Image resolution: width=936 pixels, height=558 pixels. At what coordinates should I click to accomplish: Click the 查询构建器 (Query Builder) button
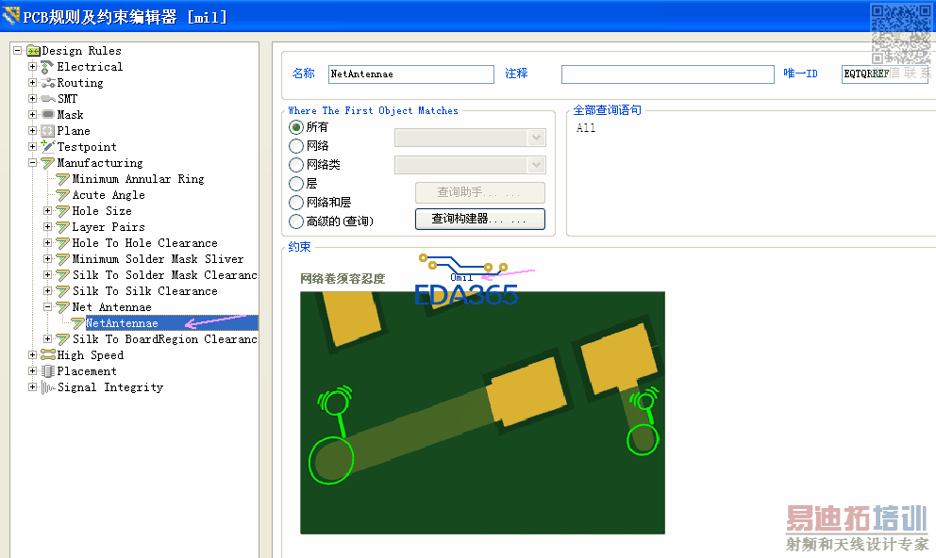(480, 219)
